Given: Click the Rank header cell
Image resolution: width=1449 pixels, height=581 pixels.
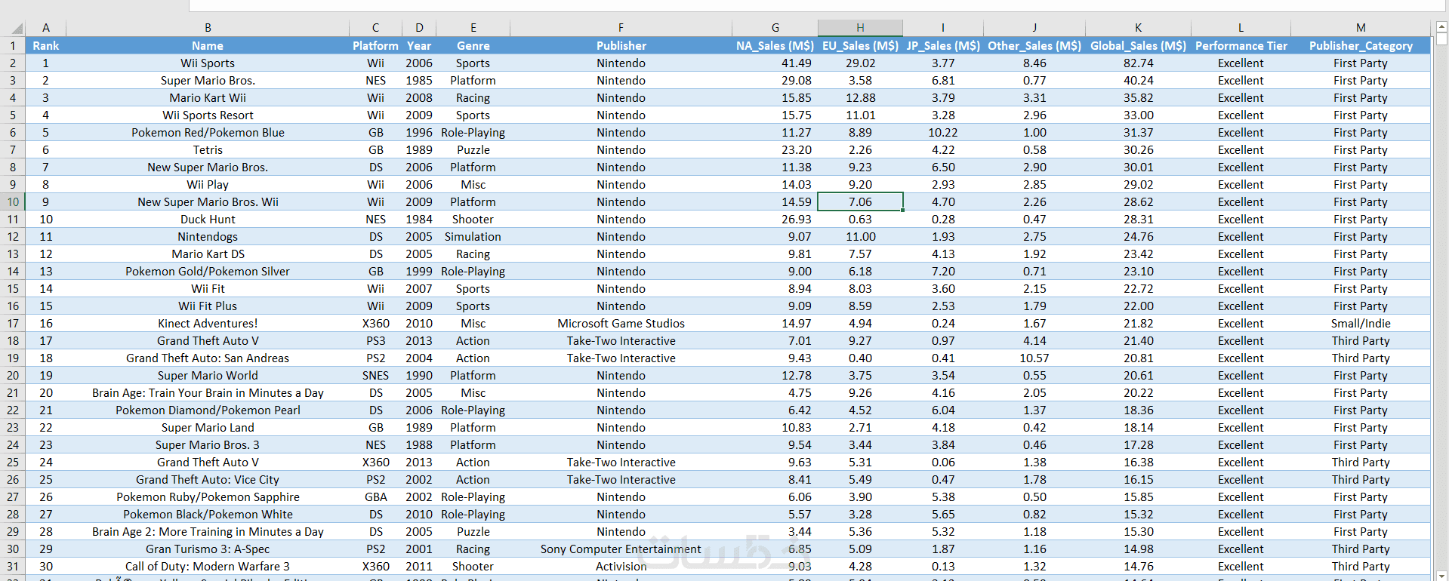Looking at the screenshot, I should point(46,46).
